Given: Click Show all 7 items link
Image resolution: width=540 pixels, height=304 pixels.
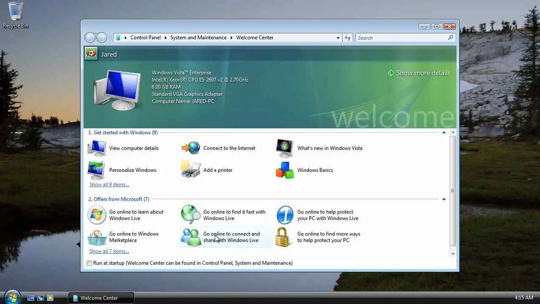Looking at the screenshot, I should pos(109,251).
